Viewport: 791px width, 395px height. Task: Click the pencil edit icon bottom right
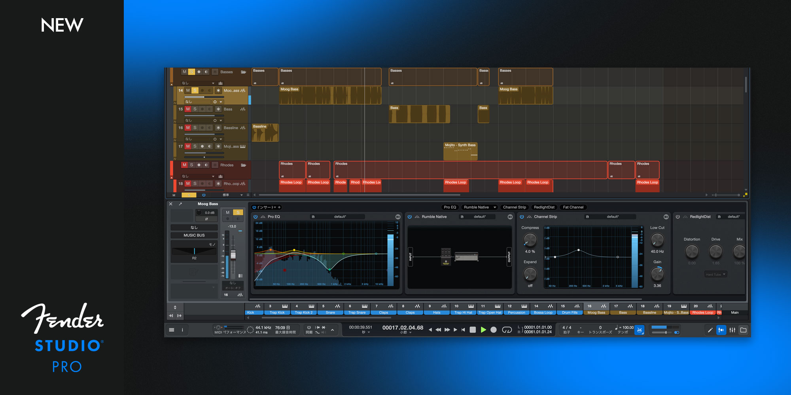[x=710, y=330]
